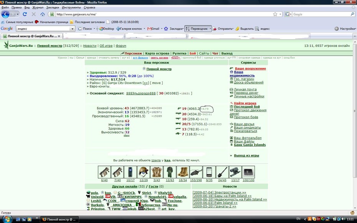Open the Шахта object link
This screenshot has height=223, width=357.
[156, 160]
